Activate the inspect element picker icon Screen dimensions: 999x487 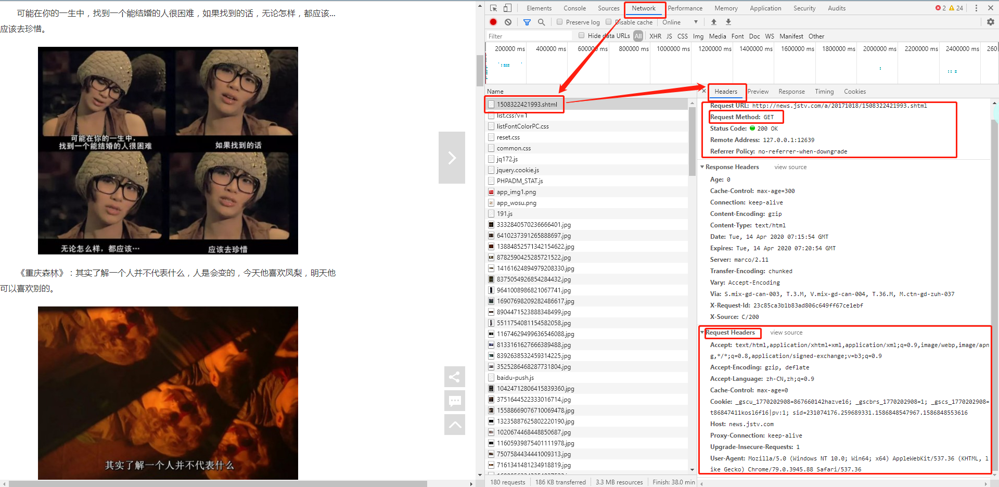[x=493, y=8]
